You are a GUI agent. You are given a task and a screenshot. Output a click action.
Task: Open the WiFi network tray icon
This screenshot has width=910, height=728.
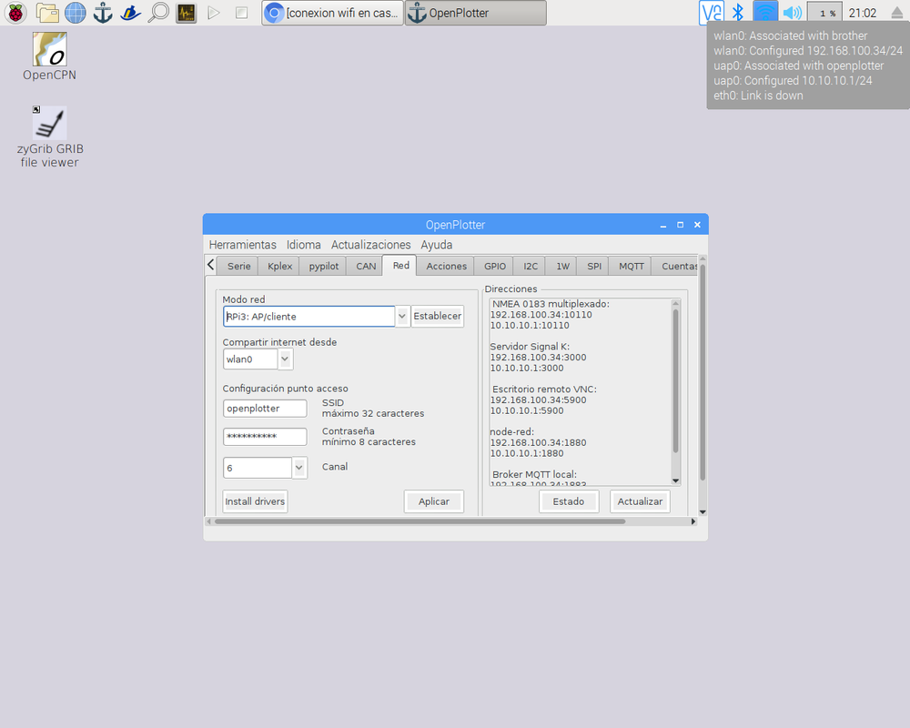[765, 13]
